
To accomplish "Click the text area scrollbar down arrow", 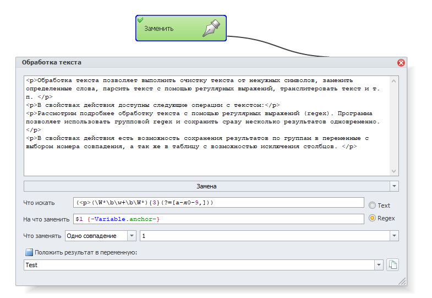I will pos(393,171).
